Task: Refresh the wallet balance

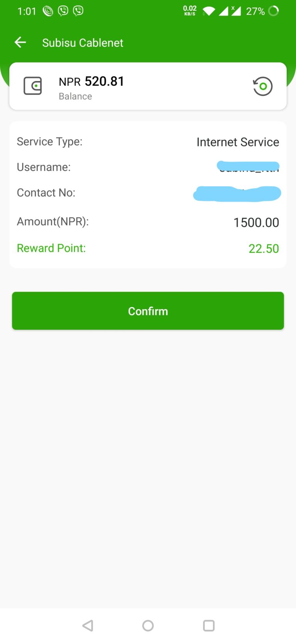Action: [262, 86]
